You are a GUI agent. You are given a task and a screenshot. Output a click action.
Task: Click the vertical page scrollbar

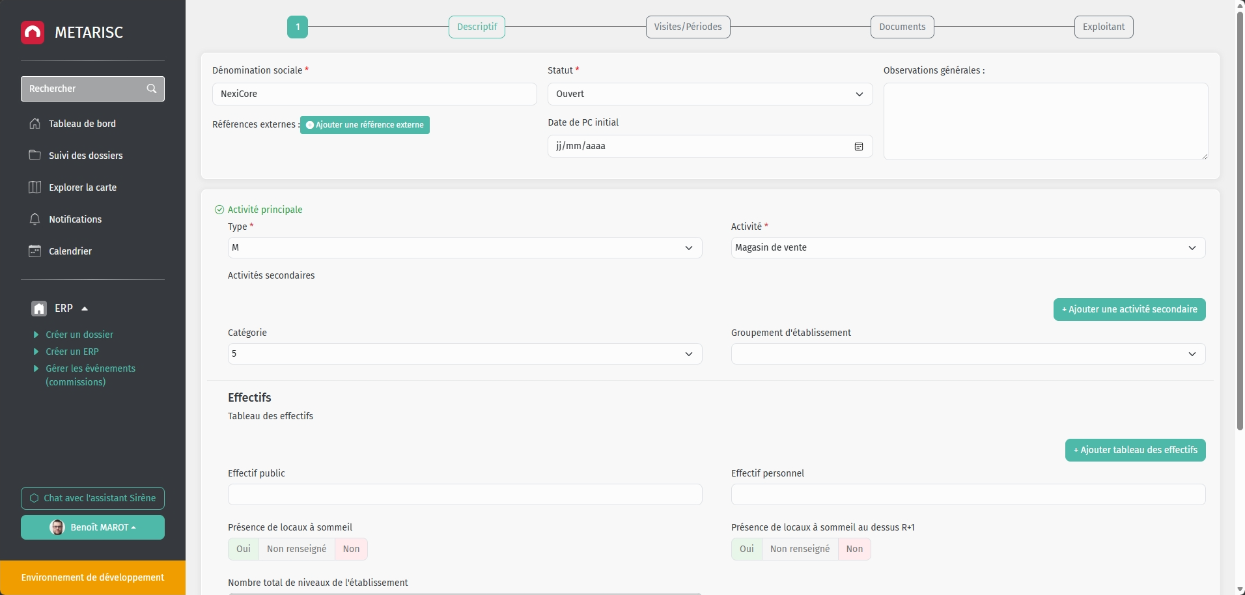(1240, 221)
